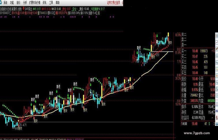Viewport: 218px width, 140px height.
Task: Click the RSI indicator icon in right toolbar
Action: 217,111
